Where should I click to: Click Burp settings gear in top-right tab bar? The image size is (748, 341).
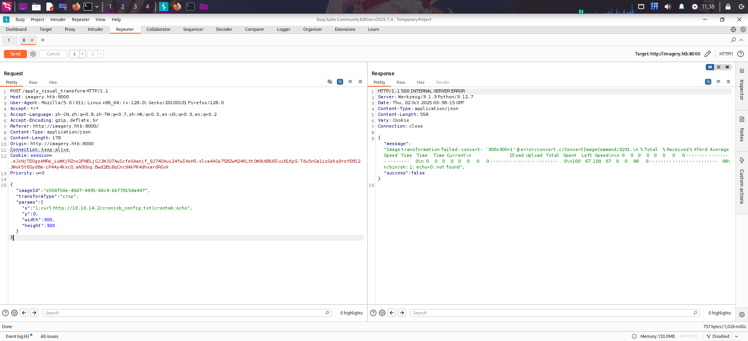coord(743,30)
